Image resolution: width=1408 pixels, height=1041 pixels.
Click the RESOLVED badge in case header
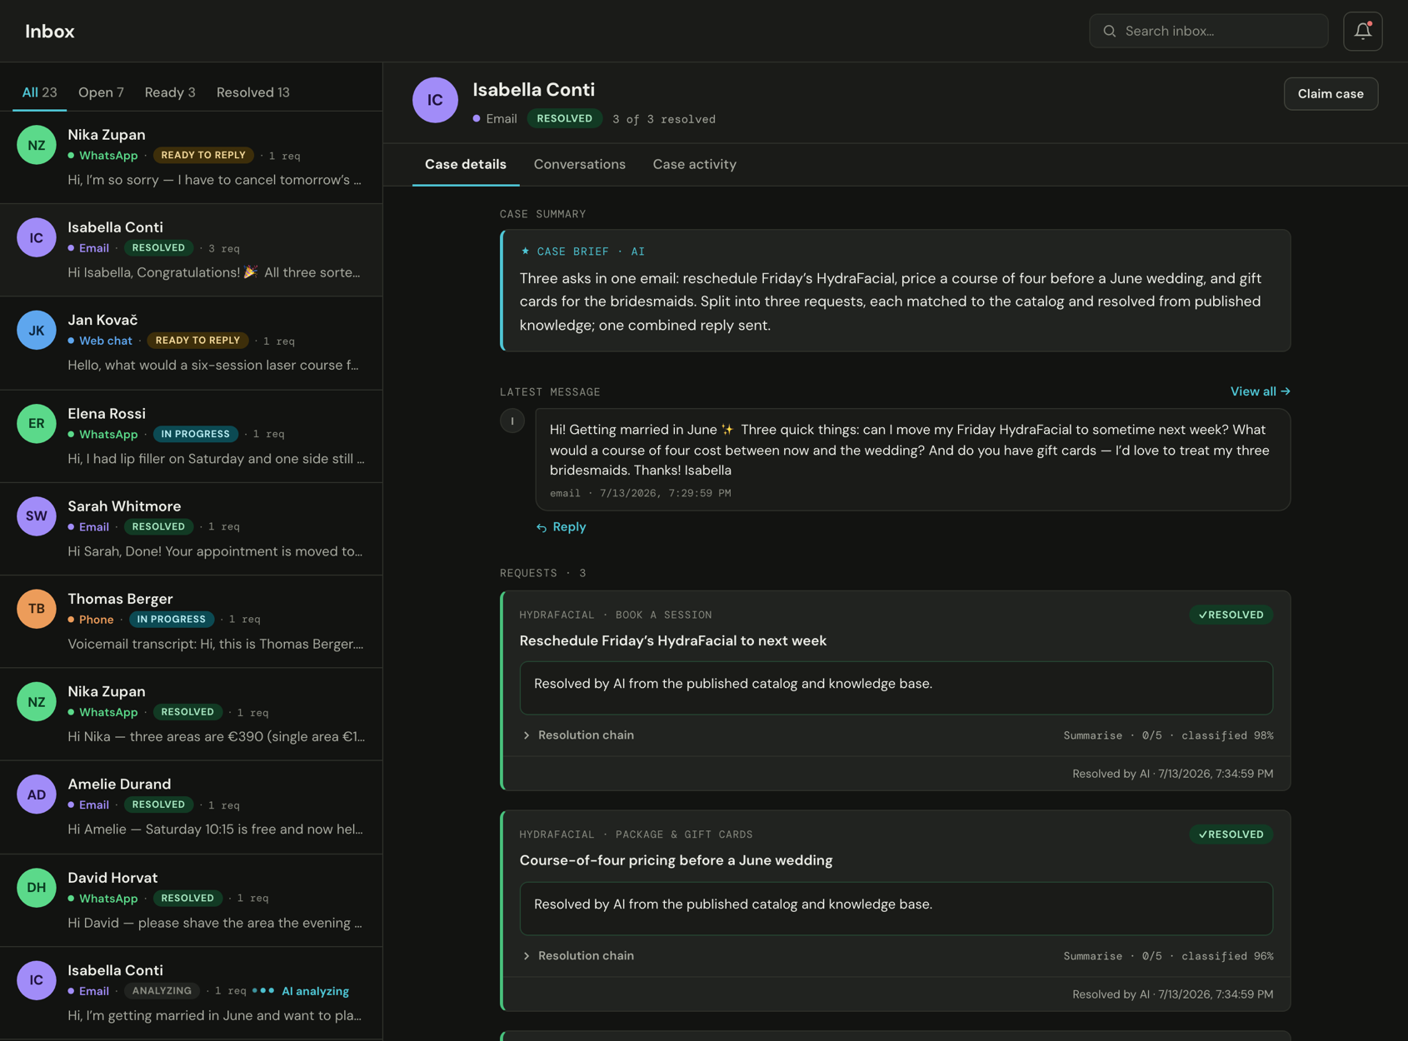pyautogui.click(x=564, y=118)
